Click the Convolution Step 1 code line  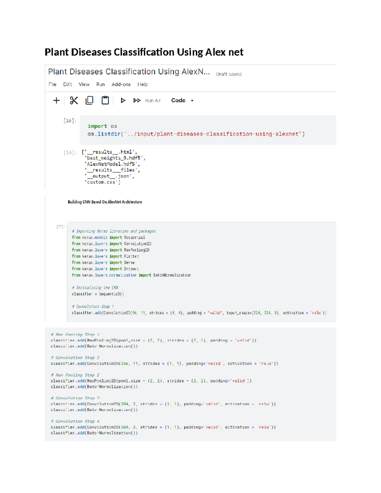point(199,313)
